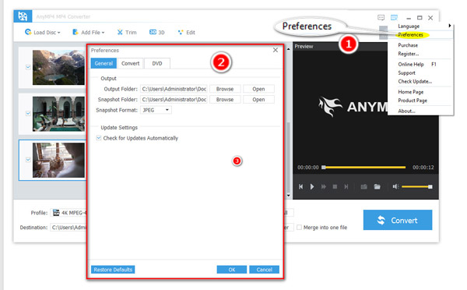Open the 3D settings tool

click(157, 32)
